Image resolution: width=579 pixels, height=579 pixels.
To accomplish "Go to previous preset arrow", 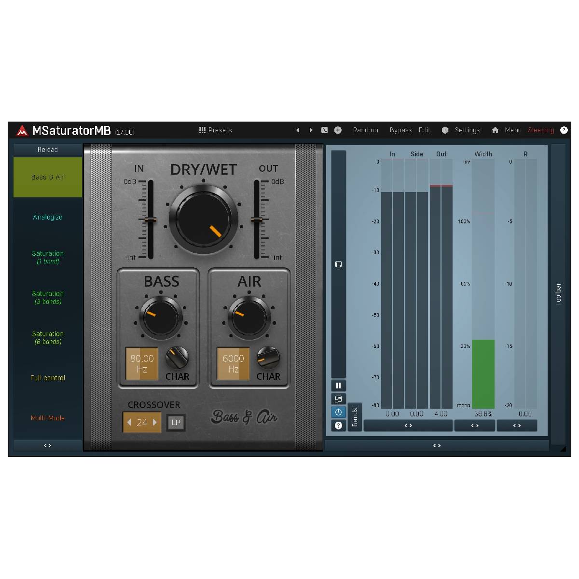I will pos(298,130).
